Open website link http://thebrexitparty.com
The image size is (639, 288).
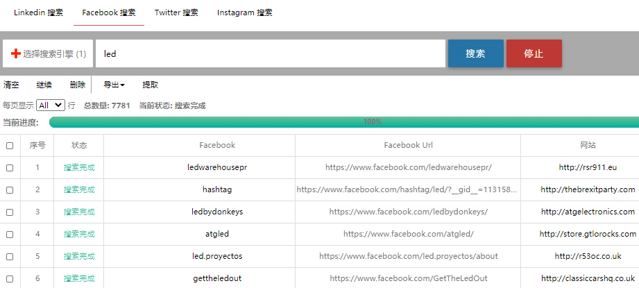(x=588, y=189)
